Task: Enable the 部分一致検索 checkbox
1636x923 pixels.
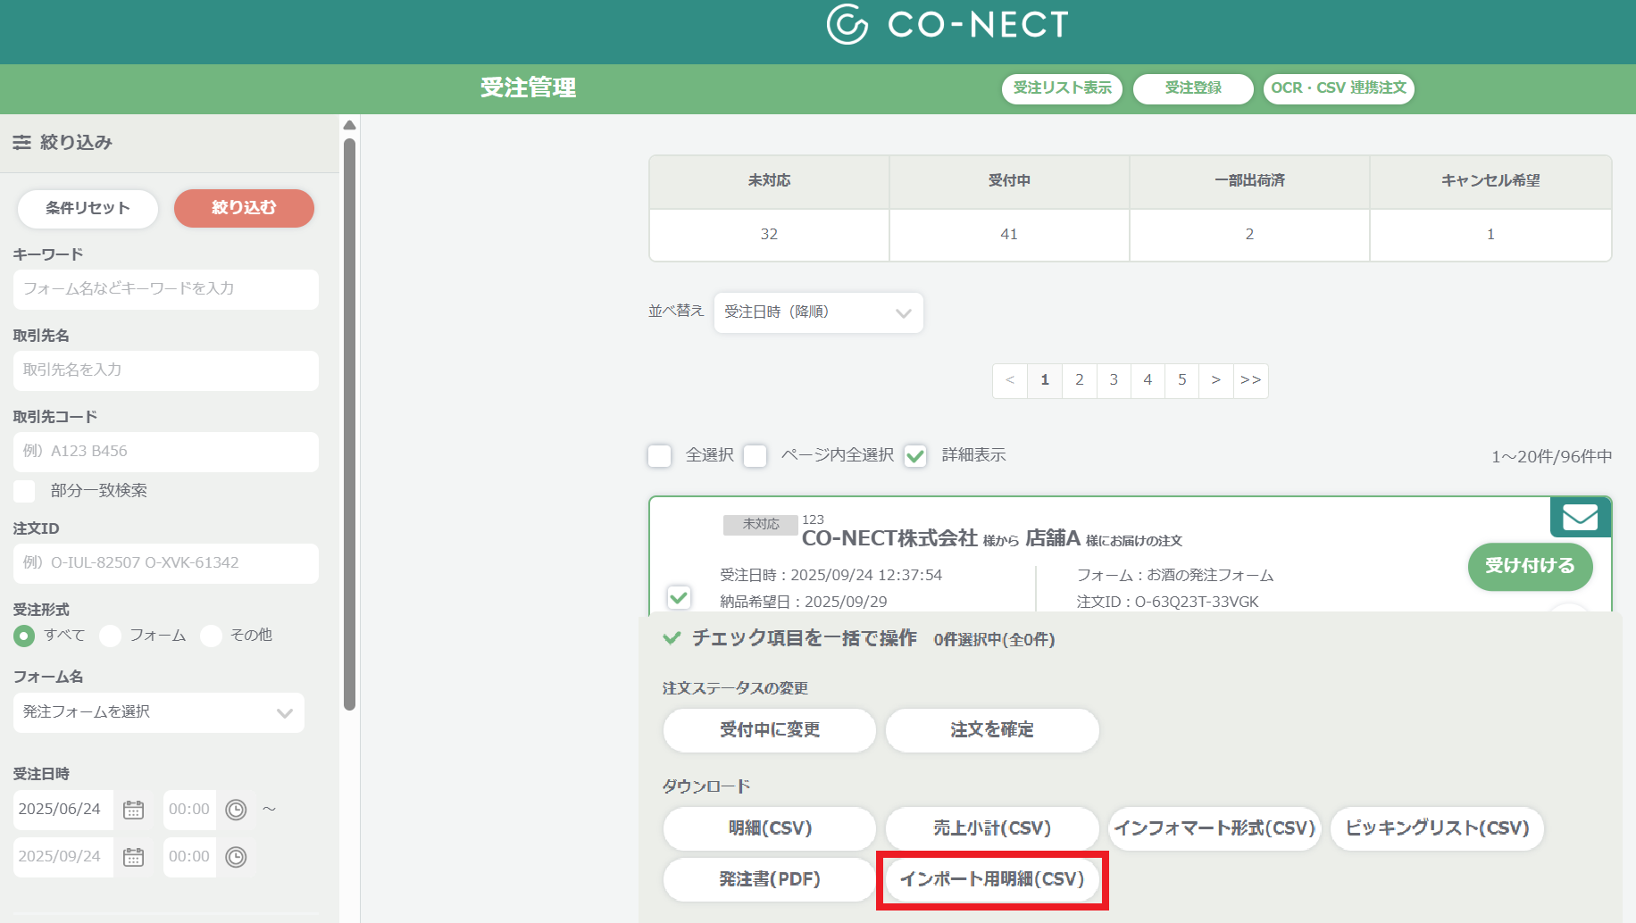Action: coord(25,491)
